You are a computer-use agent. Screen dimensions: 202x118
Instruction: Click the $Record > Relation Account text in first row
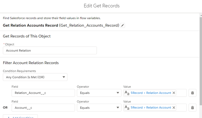[151, 93]
